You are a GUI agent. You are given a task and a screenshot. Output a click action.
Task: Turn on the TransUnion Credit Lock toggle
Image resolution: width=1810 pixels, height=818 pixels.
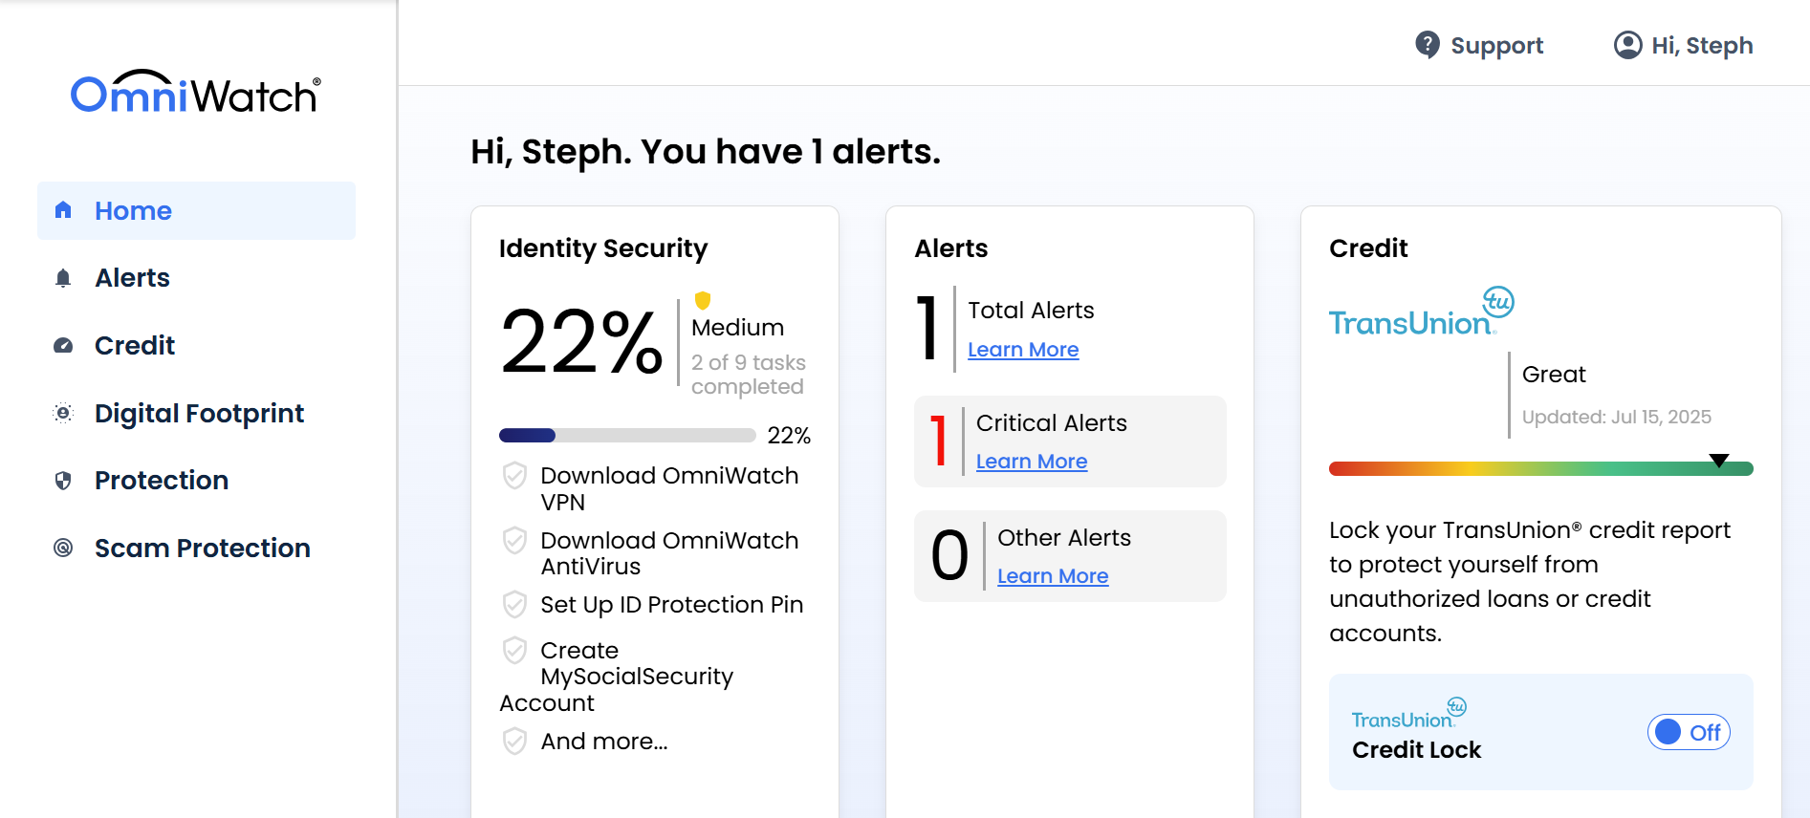click(x=1689, y=732)
